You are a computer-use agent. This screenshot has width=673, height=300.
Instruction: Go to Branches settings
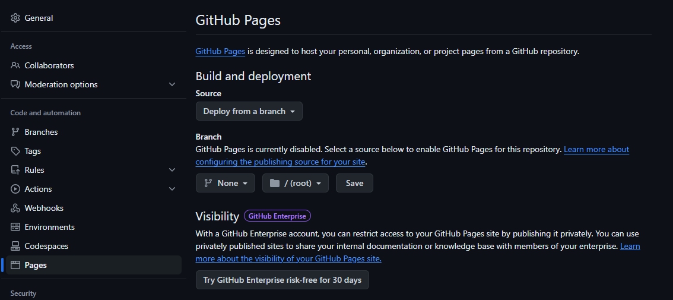point(94,132)
